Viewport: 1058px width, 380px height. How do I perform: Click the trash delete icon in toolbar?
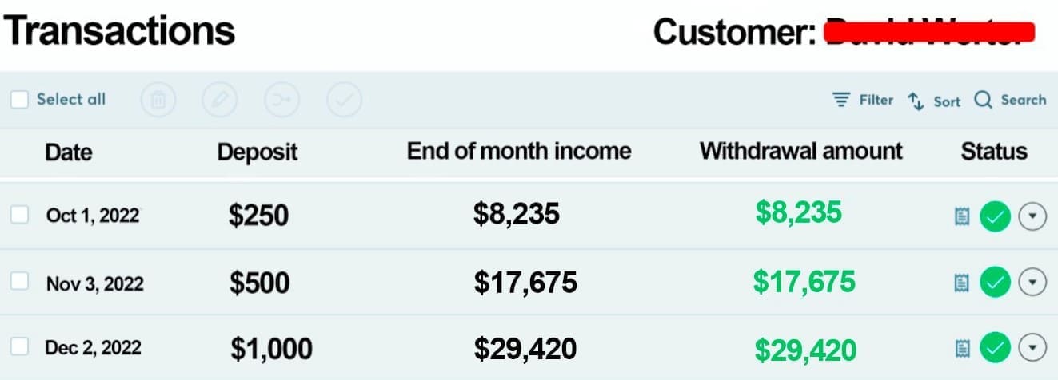(x=158, y=101)
